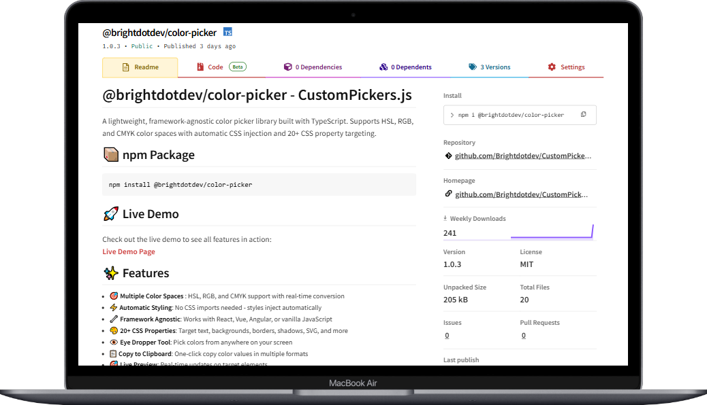The height and width of the screenshot is (405, 707).
Task: Click the copy icon for install command
Action: (584, 114)
